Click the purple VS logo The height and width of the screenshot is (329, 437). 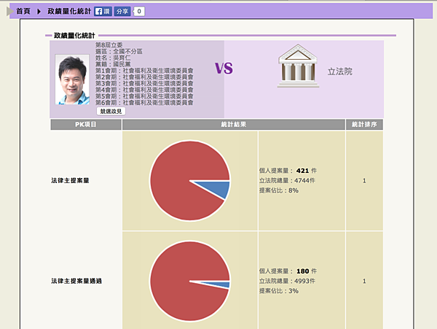coord(224,69)
